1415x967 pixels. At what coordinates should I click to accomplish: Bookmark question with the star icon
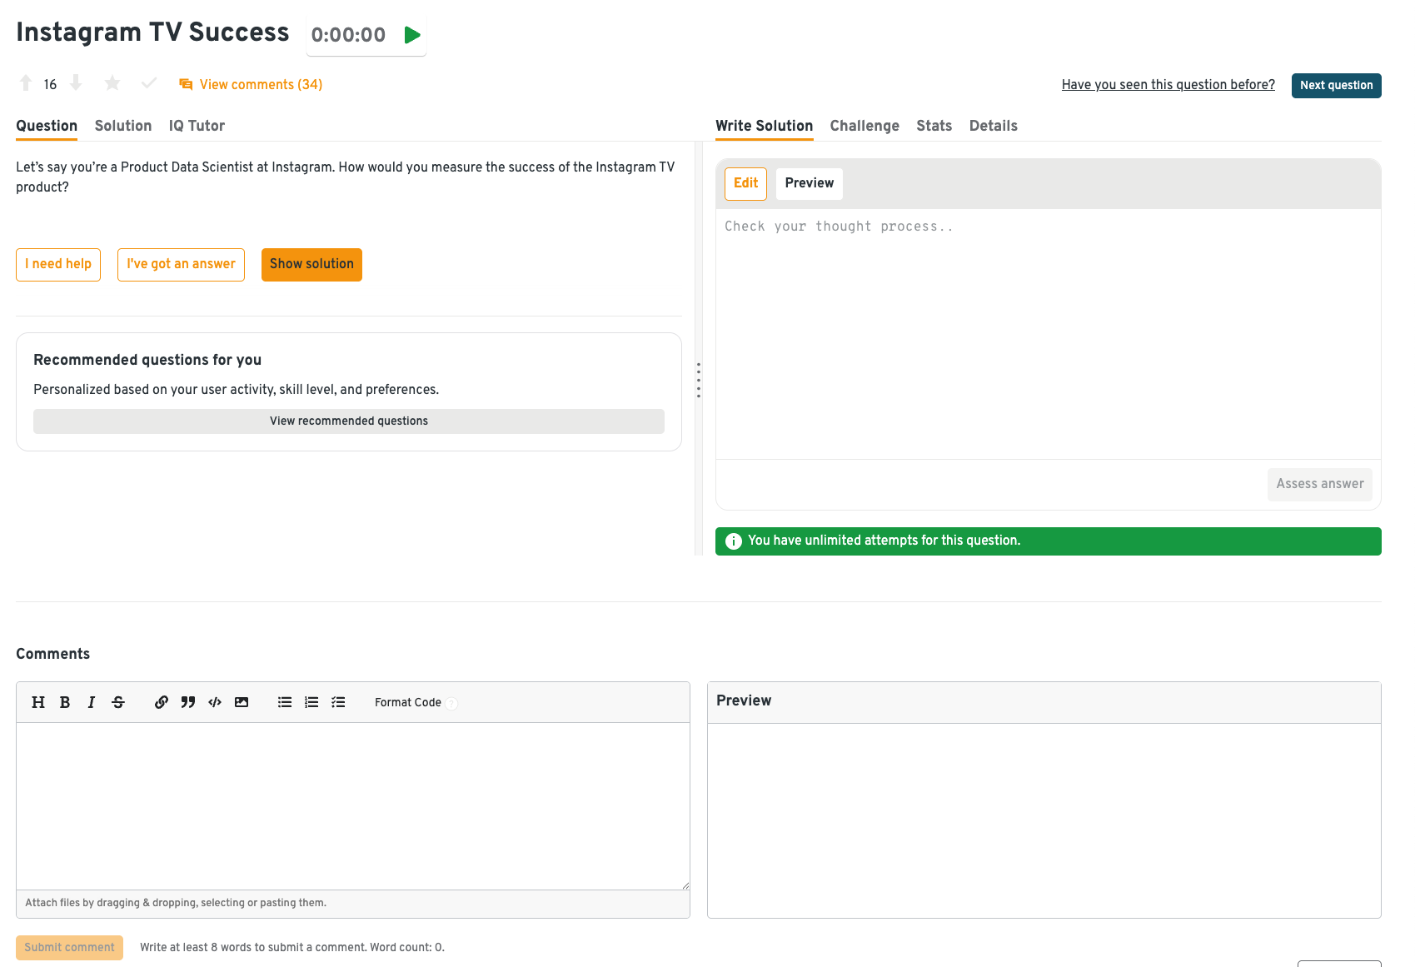point(112,83)
